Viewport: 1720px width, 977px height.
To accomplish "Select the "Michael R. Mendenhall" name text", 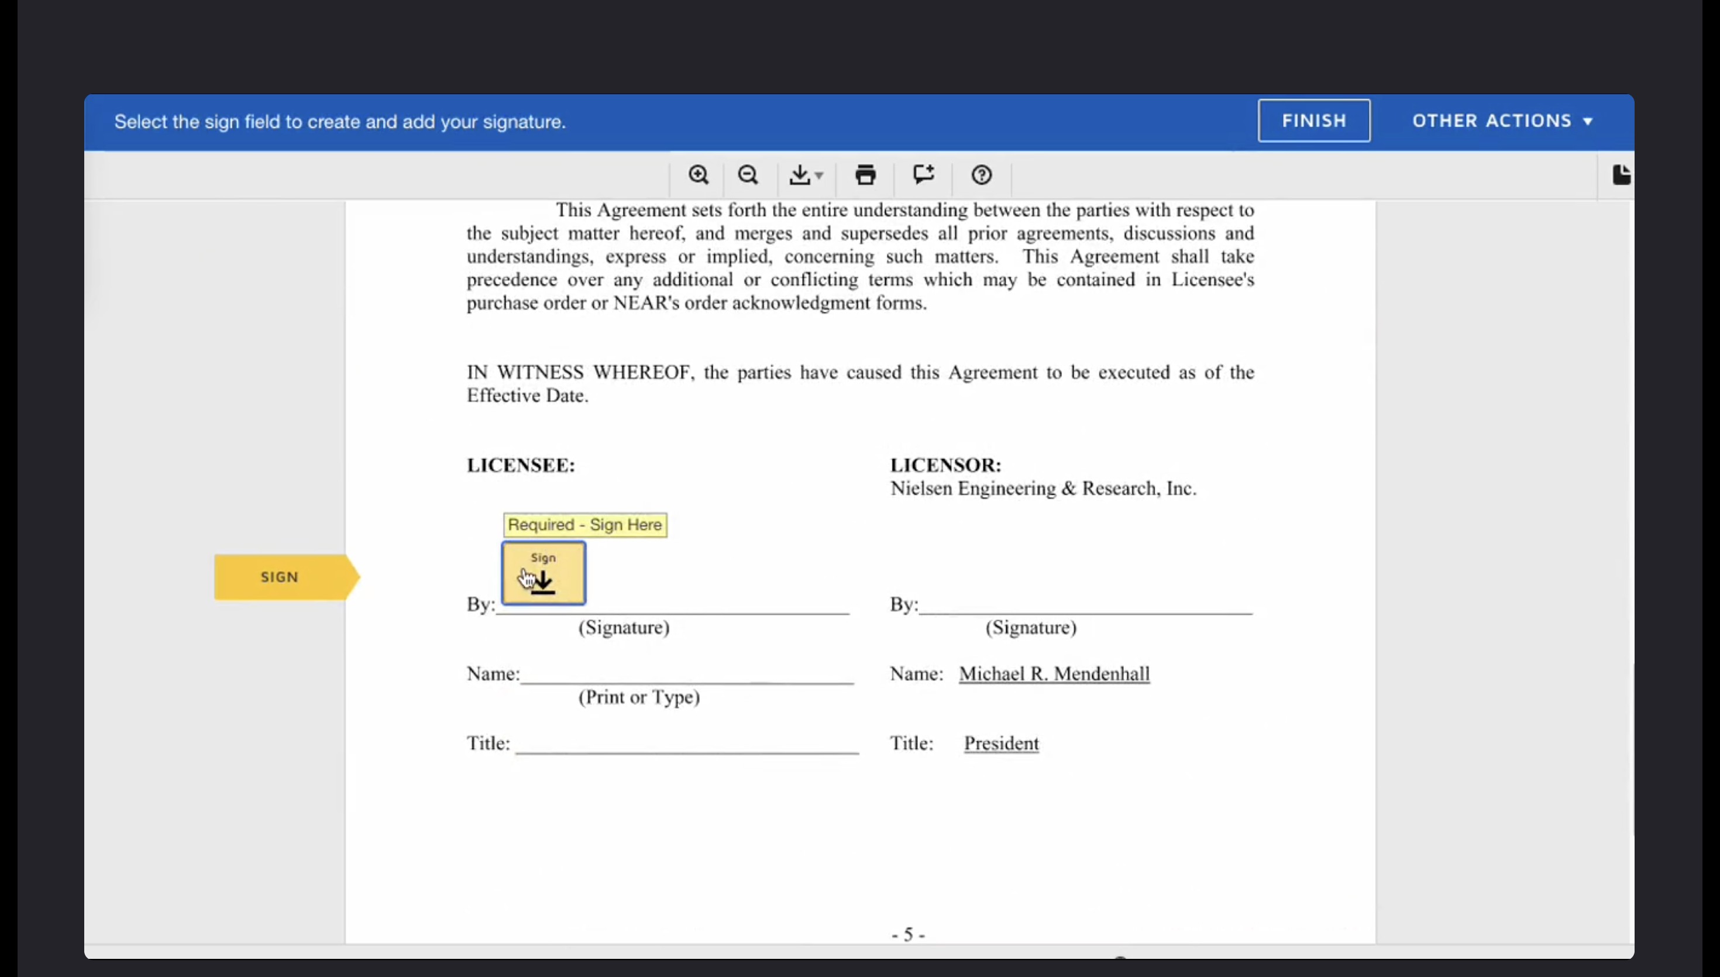I will (1054, 674).
